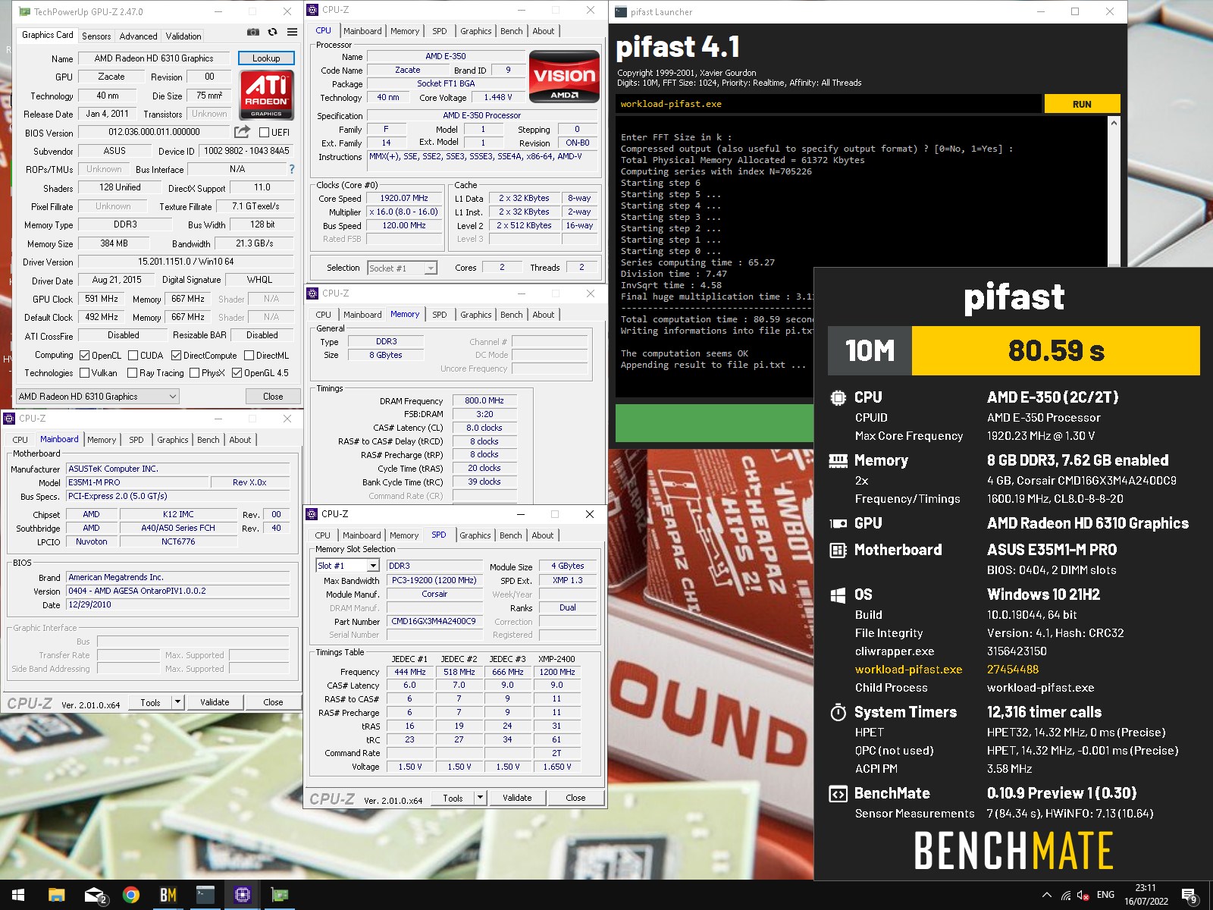1213x910 pixels.
Task: Open the Socket #1 selection dropdown
Action: [x=403, y=268]
